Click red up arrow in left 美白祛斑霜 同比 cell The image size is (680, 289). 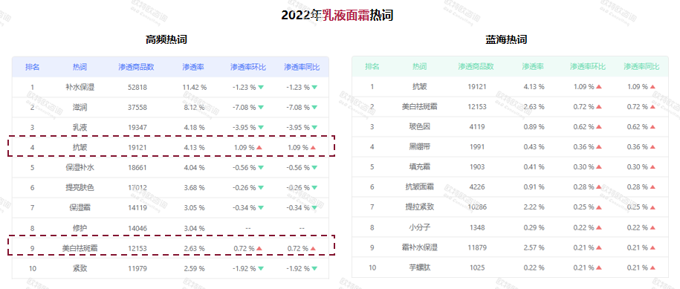tap(313, 248)
